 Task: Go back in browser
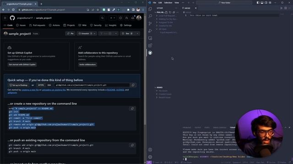coord(4,10)
